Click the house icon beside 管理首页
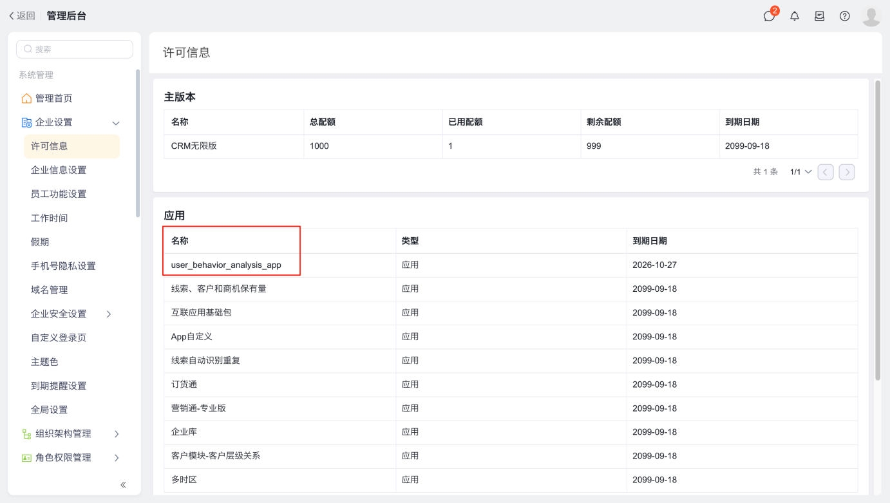This screenshot has width=890, height=503. click(x=26, y=99)
